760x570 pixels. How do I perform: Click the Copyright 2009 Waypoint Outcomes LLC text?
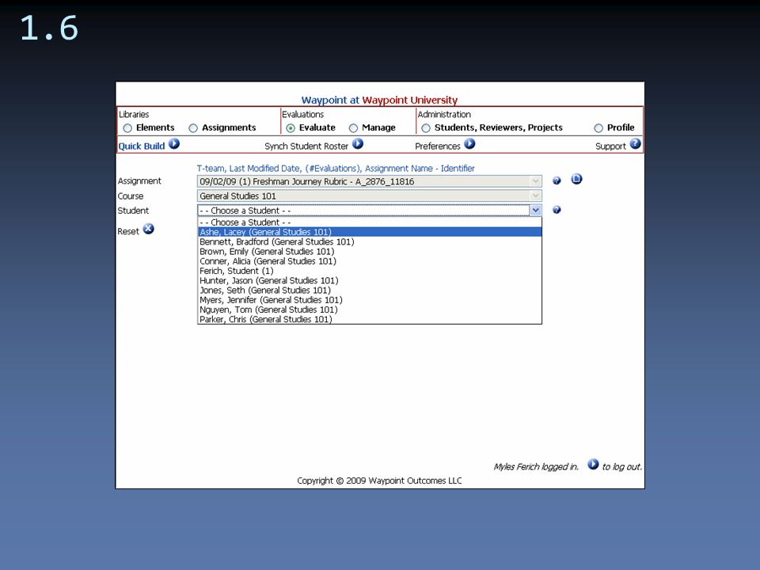(379, 481)
